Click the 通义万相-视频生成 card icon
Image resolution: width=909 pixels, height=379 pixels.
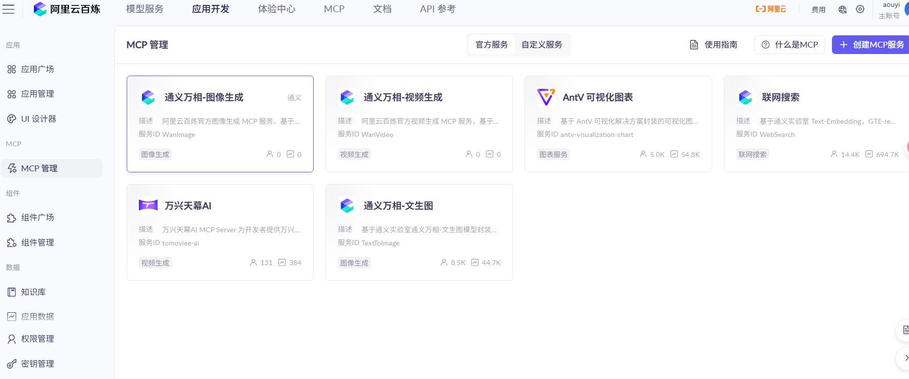tap(347, 97)
